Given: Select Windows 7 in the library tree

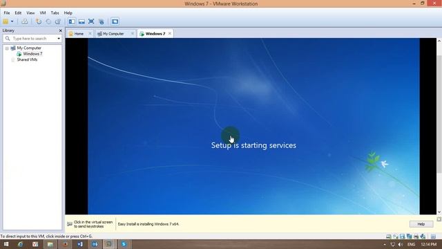Looking at the screenshot, I should pyautogui.click(x=32, y=54).
